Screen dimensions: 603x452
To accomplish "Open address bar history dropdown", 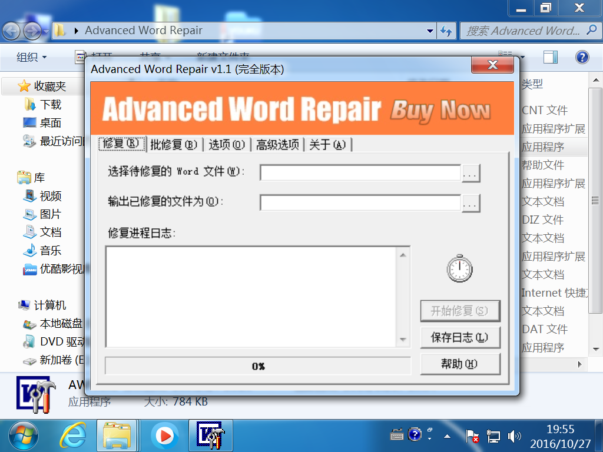I will coord(430,31).
